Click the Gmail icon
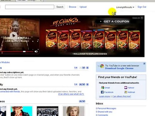Image resolution: width=155 pixels, height=116 pixels. click(x=102, y=88)
